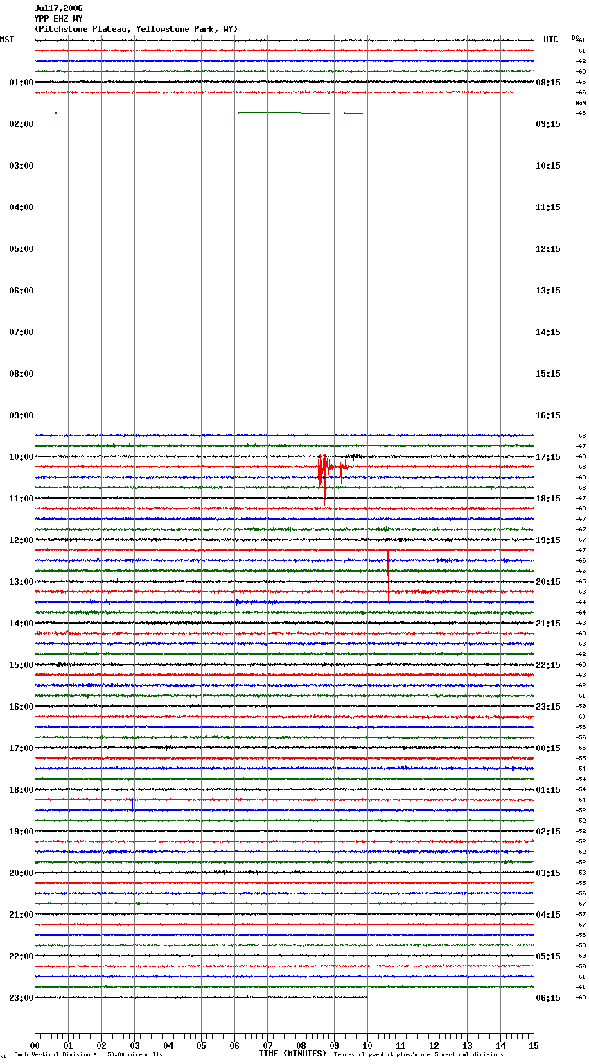The width and height of the screenshot is (589, 1064).
Task: Select the station code YPP EHZ WY
Action: click(x=58, y=19)
